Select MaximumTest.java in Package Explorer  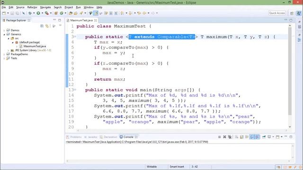tap(35, 46)
